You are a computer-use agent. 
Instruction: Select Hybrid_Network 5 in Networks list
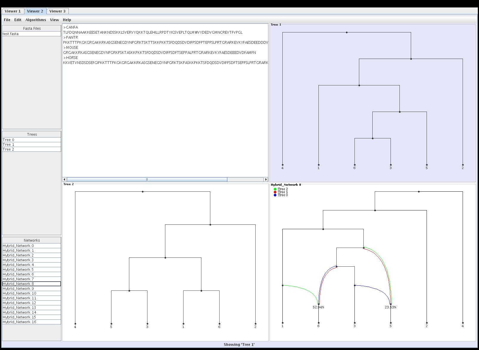point(32,270)
